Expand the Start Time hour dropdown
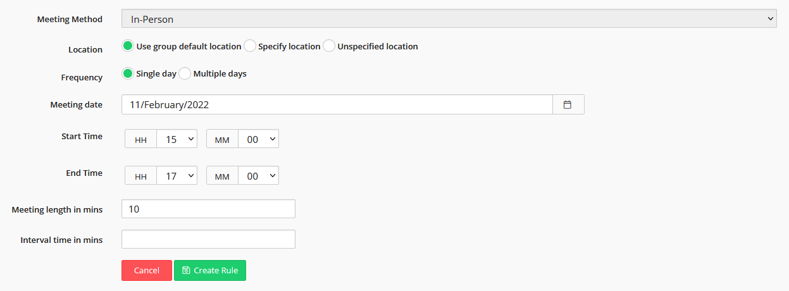The height and width of the screenshot is (291, 789). click(177, 139)
